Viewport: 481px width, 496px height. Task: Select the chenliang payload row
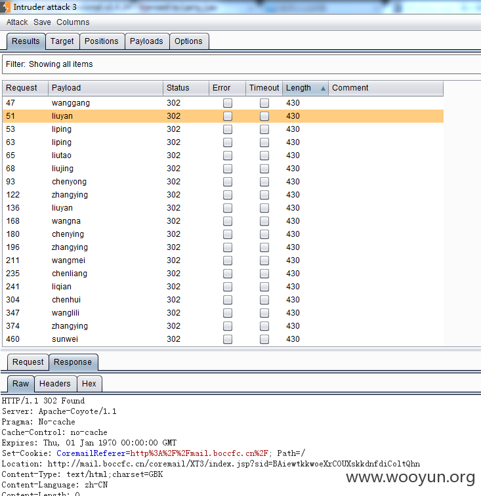click(x=223, y=274)
